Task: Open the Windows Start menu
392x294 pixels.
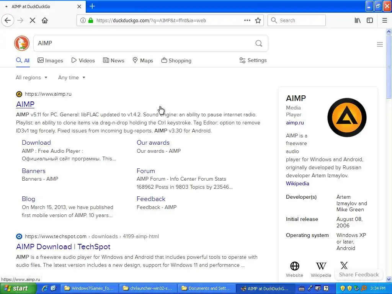Action: click(18, 288)
